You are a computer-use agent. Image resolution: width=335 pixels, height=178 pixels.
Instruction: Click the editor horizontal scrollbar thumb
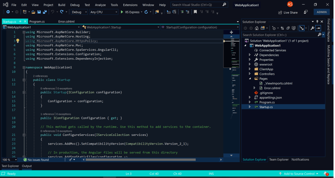140,160
